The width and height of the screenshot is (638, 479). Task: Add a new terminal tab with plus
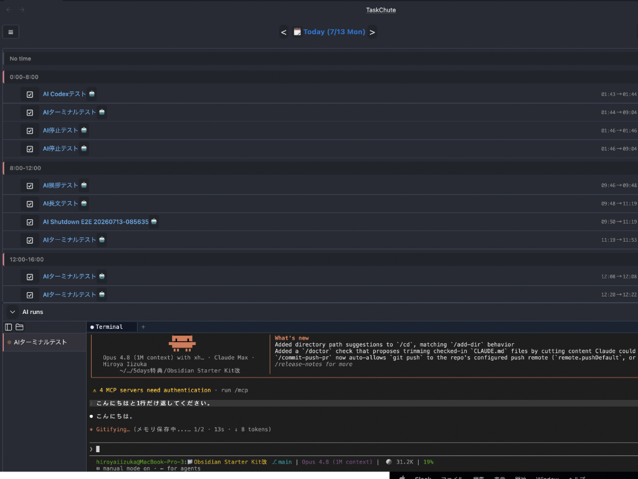click(x=143, y=327)
